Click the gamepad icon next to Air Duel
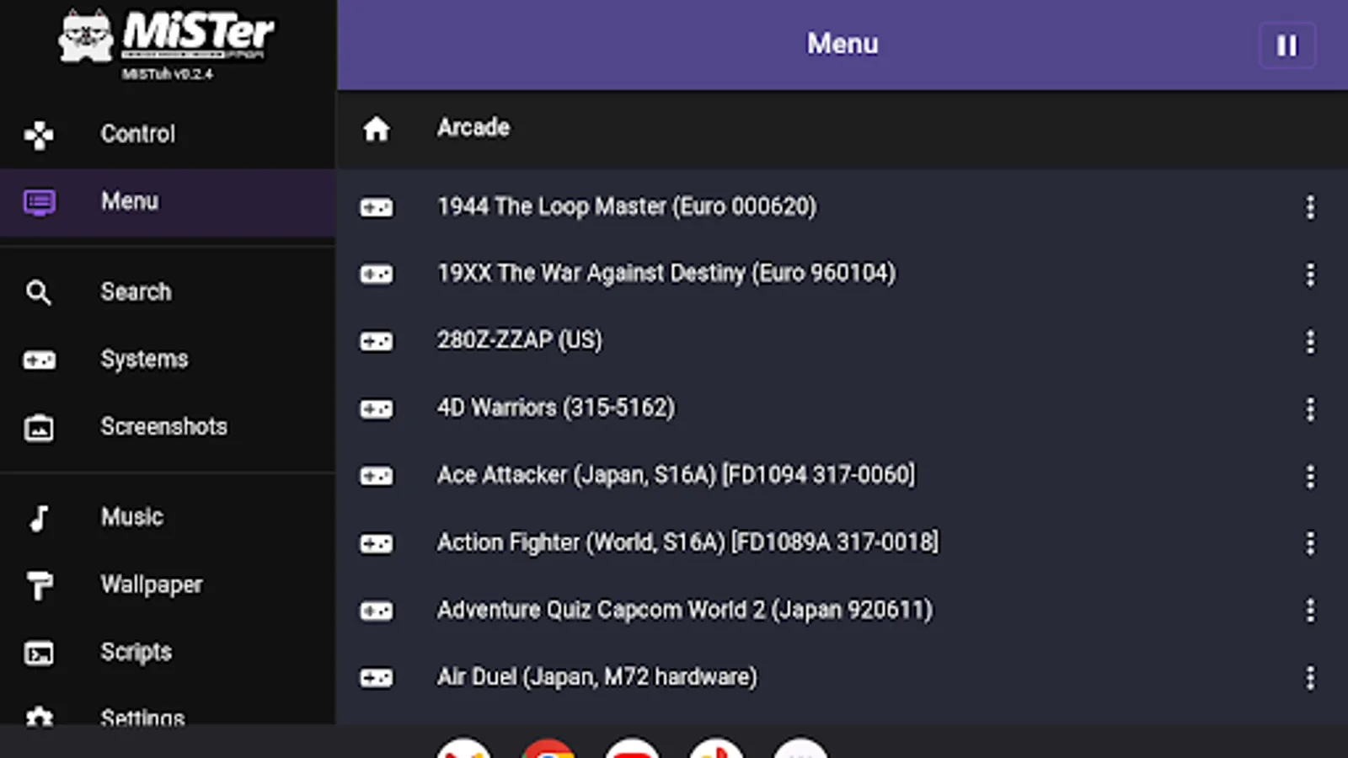Viewport: 1348px width, 758px height. (x=376, y=677)
